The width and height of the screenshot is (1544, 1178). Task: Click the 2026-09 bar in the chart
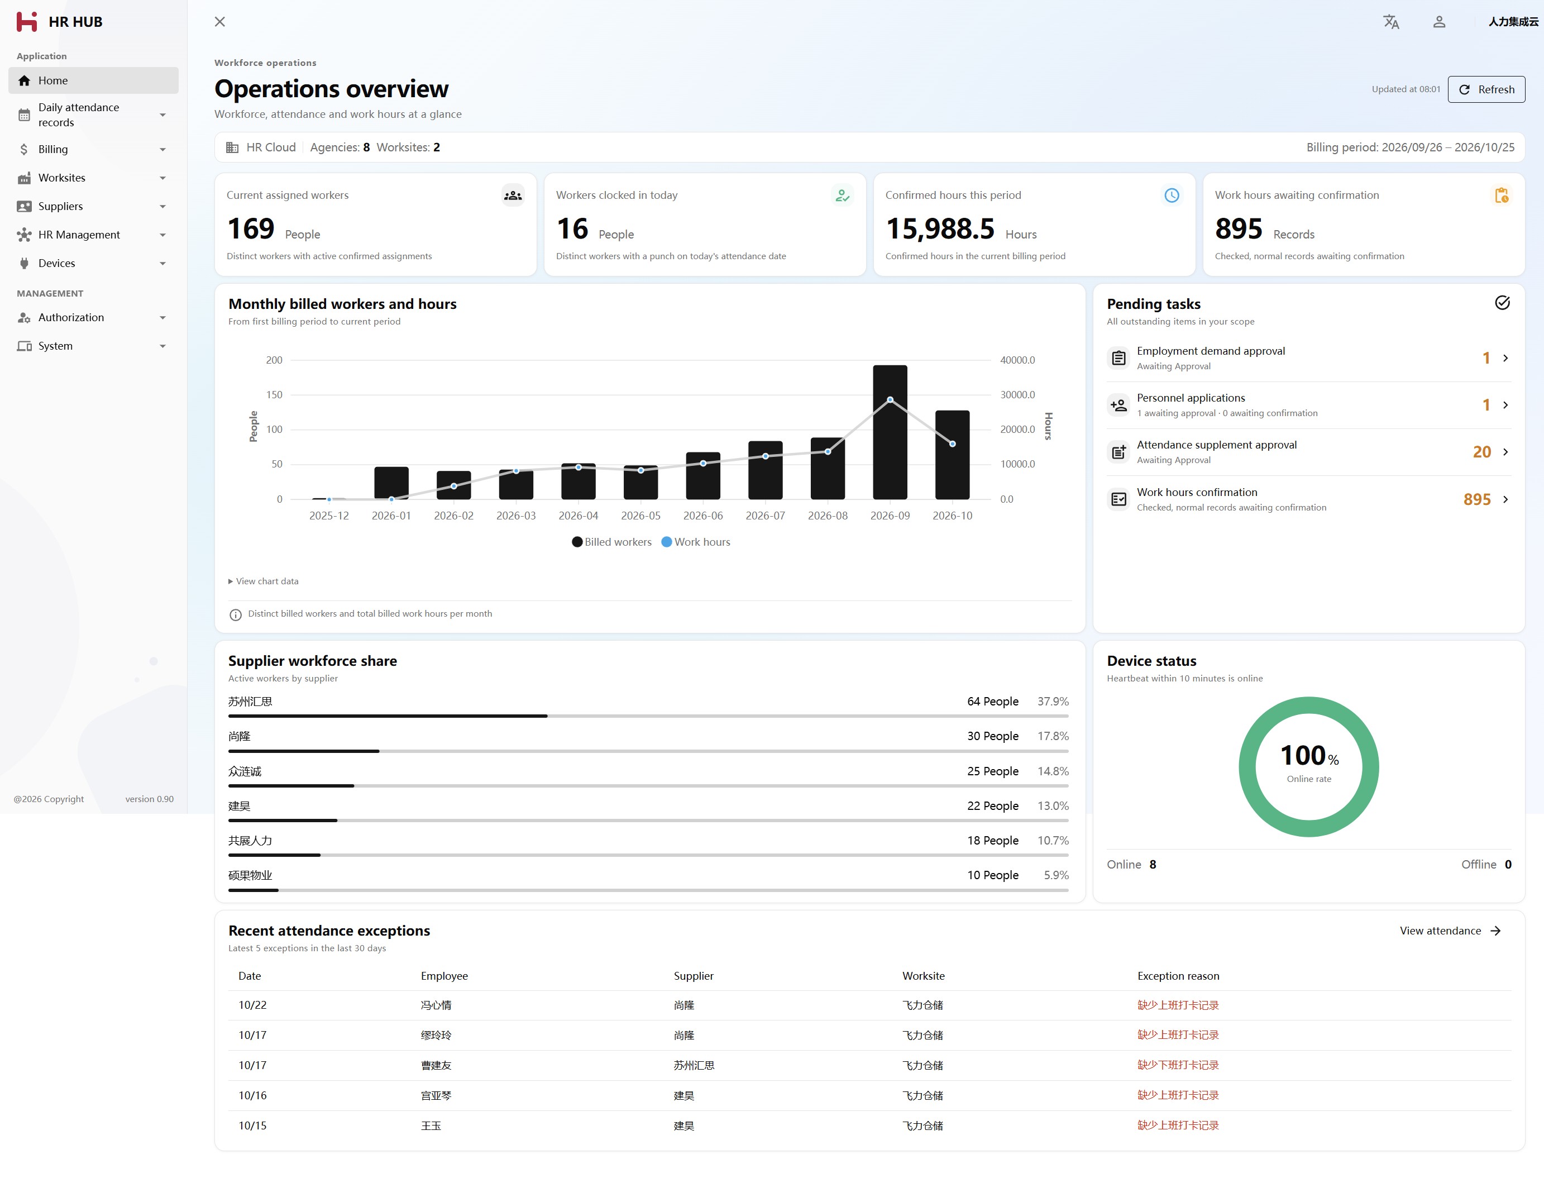point(890,432)
